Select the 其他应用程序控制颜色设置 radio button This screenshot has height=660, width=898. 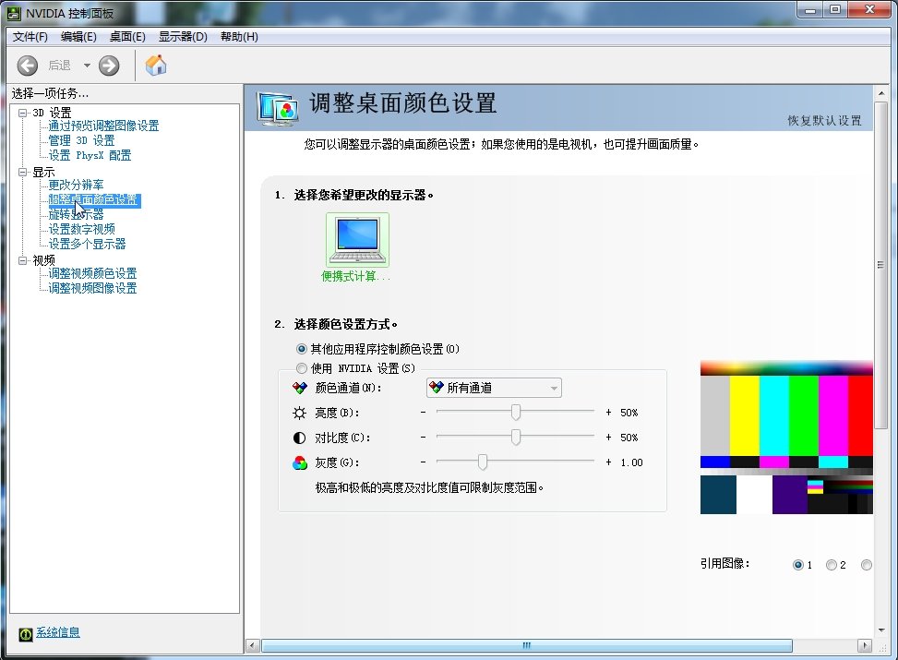click(x=303, y=348)
